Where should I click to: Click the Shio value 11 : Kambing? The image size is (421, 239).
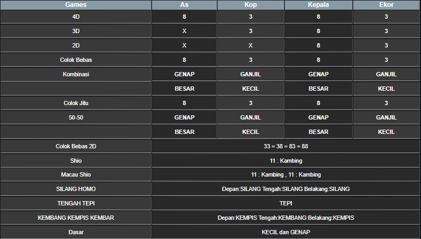coord(286,161)
